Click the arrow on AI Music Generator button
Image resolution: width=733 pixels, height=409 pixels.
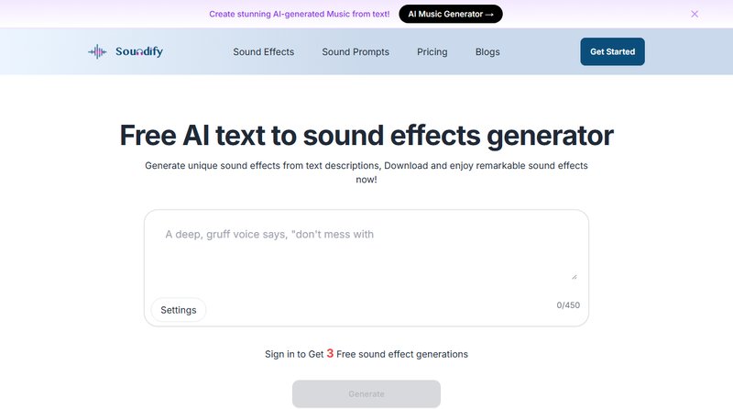489,15
